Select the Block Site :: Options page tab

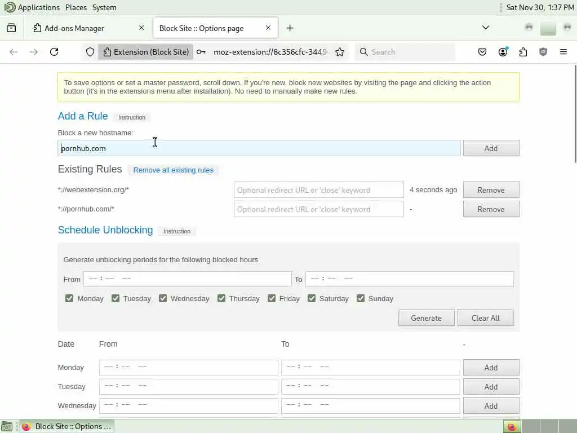pyautogui.click(x=215, y=28)
